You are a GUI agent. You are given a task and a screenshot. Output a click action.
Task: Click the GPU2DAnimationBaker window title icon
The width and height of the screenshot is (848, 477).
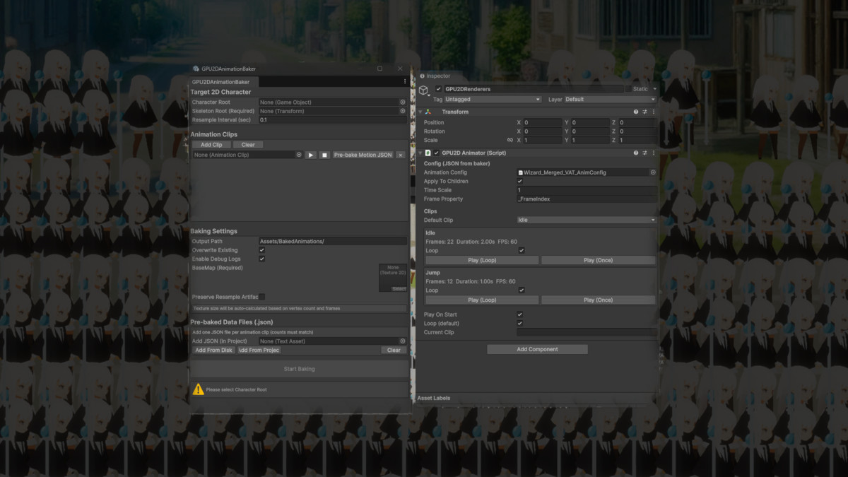tap(196, 69)
